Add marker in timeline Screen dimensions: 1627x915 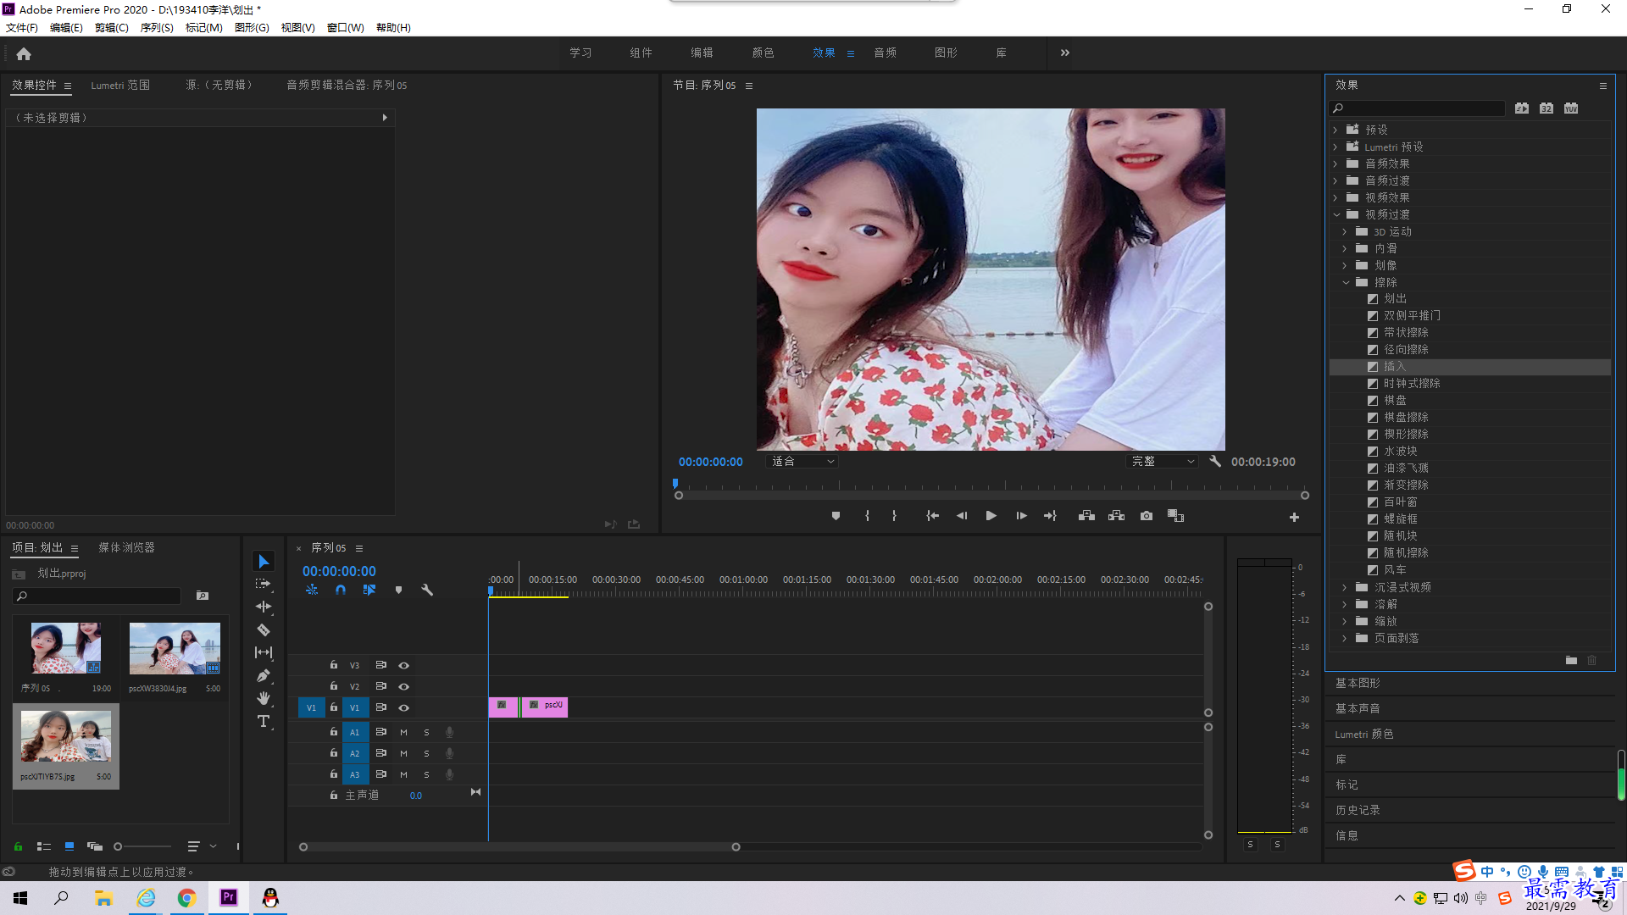(398, 590)
